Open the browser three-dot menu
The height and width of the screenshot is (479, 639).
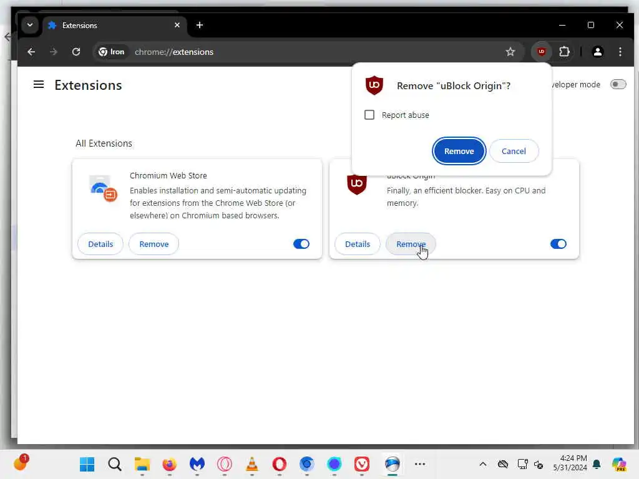click(x=620, y=52)
